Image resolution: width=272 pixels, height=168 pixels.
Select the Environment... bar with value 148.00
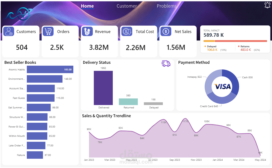click(x=44, y=79)
